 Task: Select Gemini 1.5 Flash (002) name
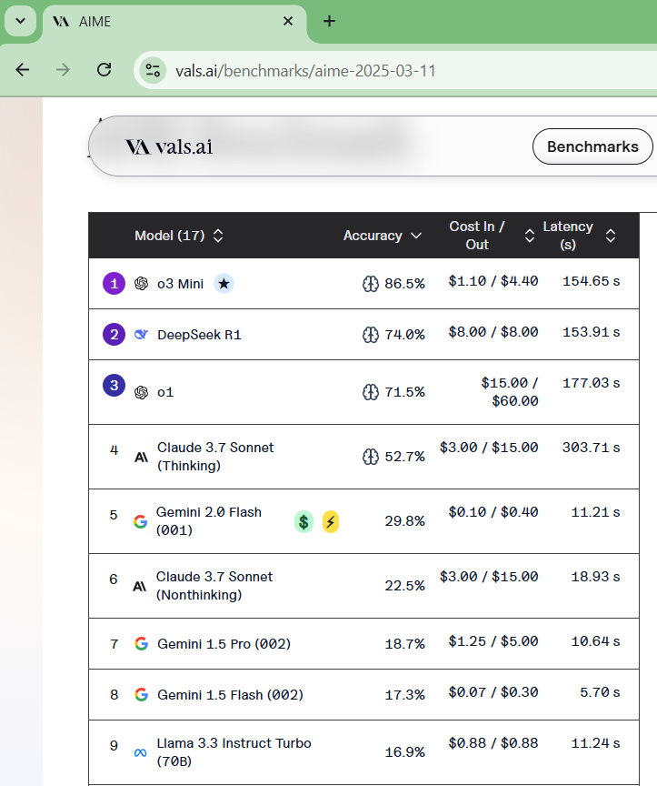coord(230,695)
